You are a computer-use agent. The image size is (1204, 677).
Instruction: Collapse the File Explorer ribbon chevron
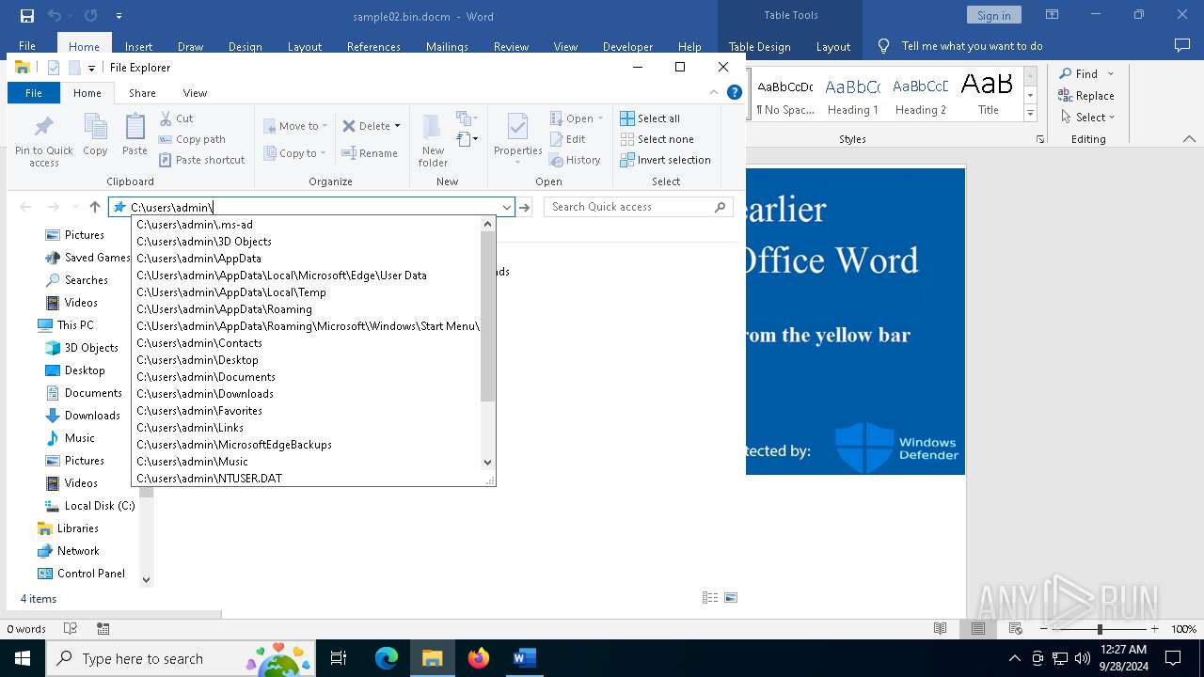point(713,92)
